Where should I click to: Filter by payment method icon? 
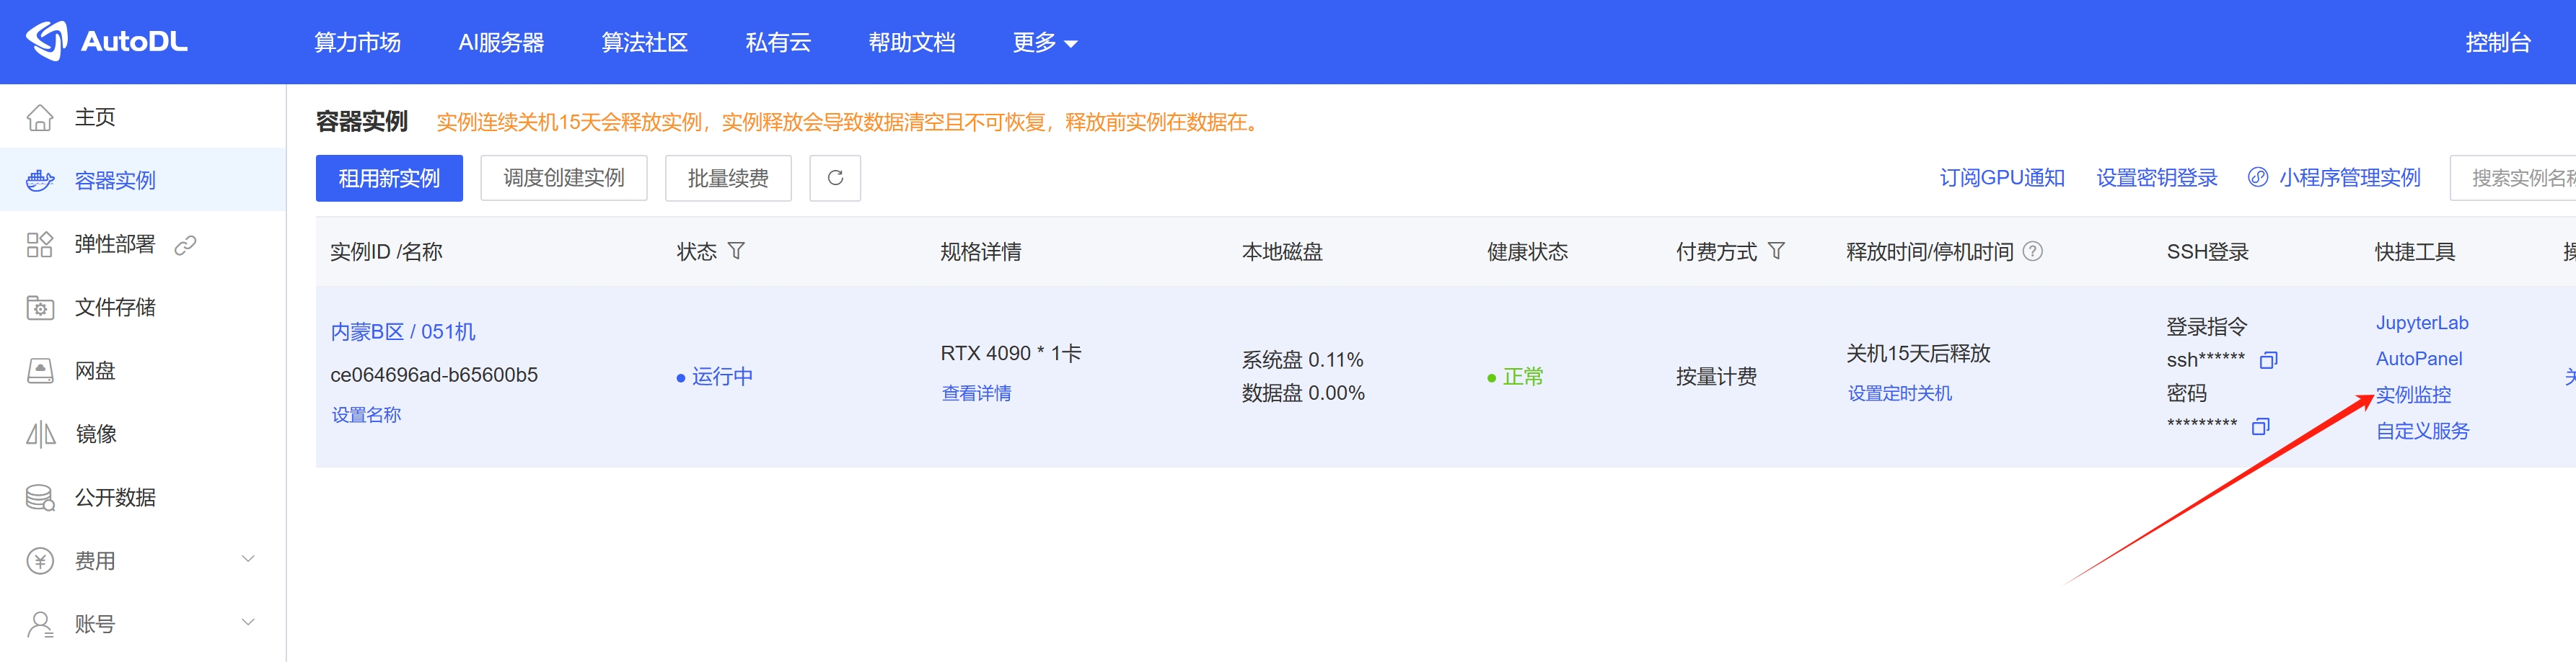[x=1776, y=251]
